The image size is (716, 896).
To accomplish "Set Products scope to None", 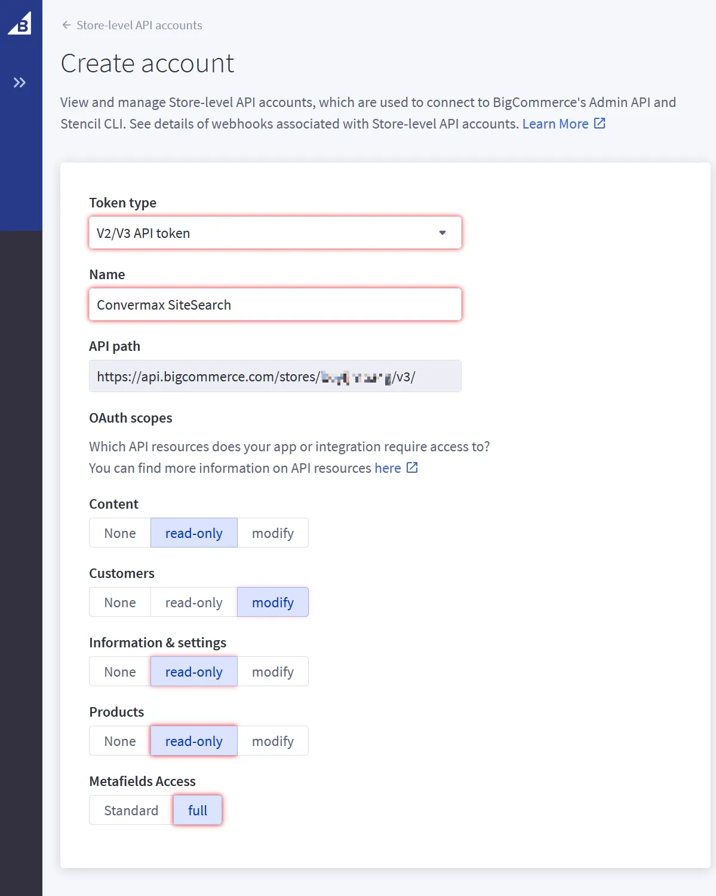I will tap(120, 741).
